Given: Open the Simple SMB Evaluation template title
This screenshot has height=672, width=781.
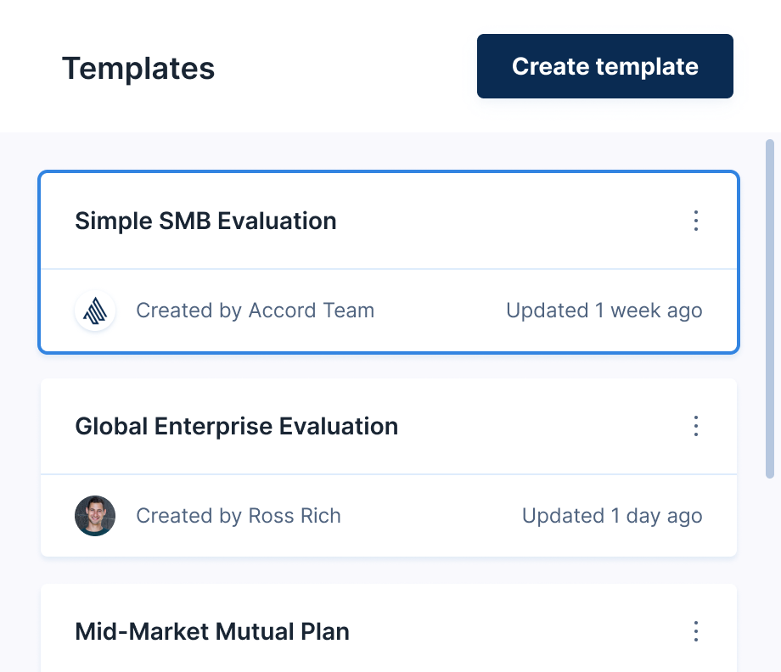Looking at the screenshot, I should (x=205, y=221).
